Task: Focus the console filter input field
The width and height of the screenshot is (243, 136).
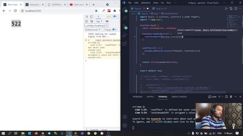Action: click(96, 26)
